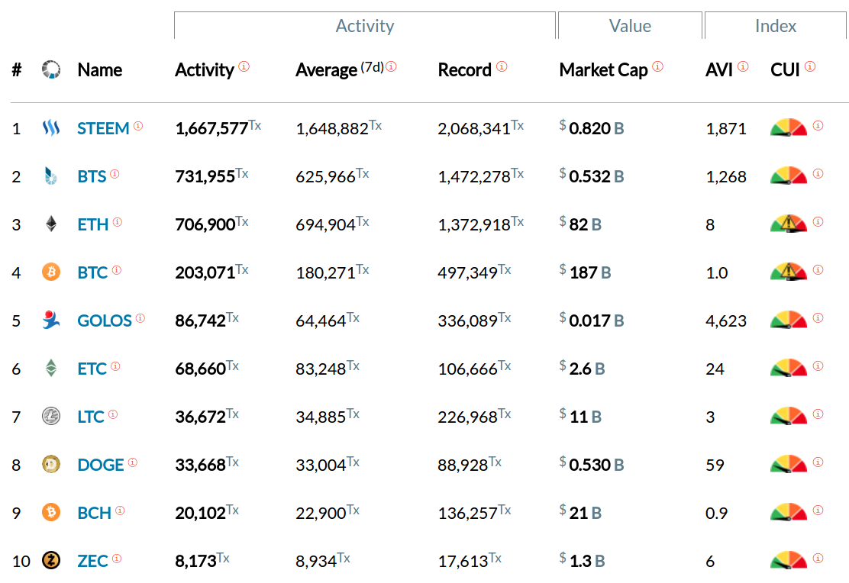Open the DOGE coin link
Screen dimensions: 849x583
tap(101, 465)
